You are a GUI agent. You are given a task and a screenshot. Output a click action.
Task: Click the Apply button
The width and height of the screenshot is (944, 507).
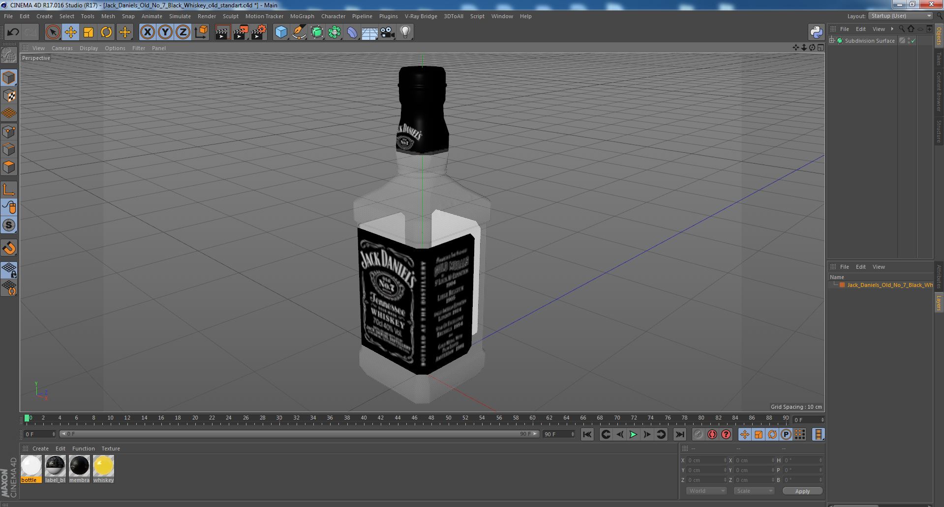point(802,491)
